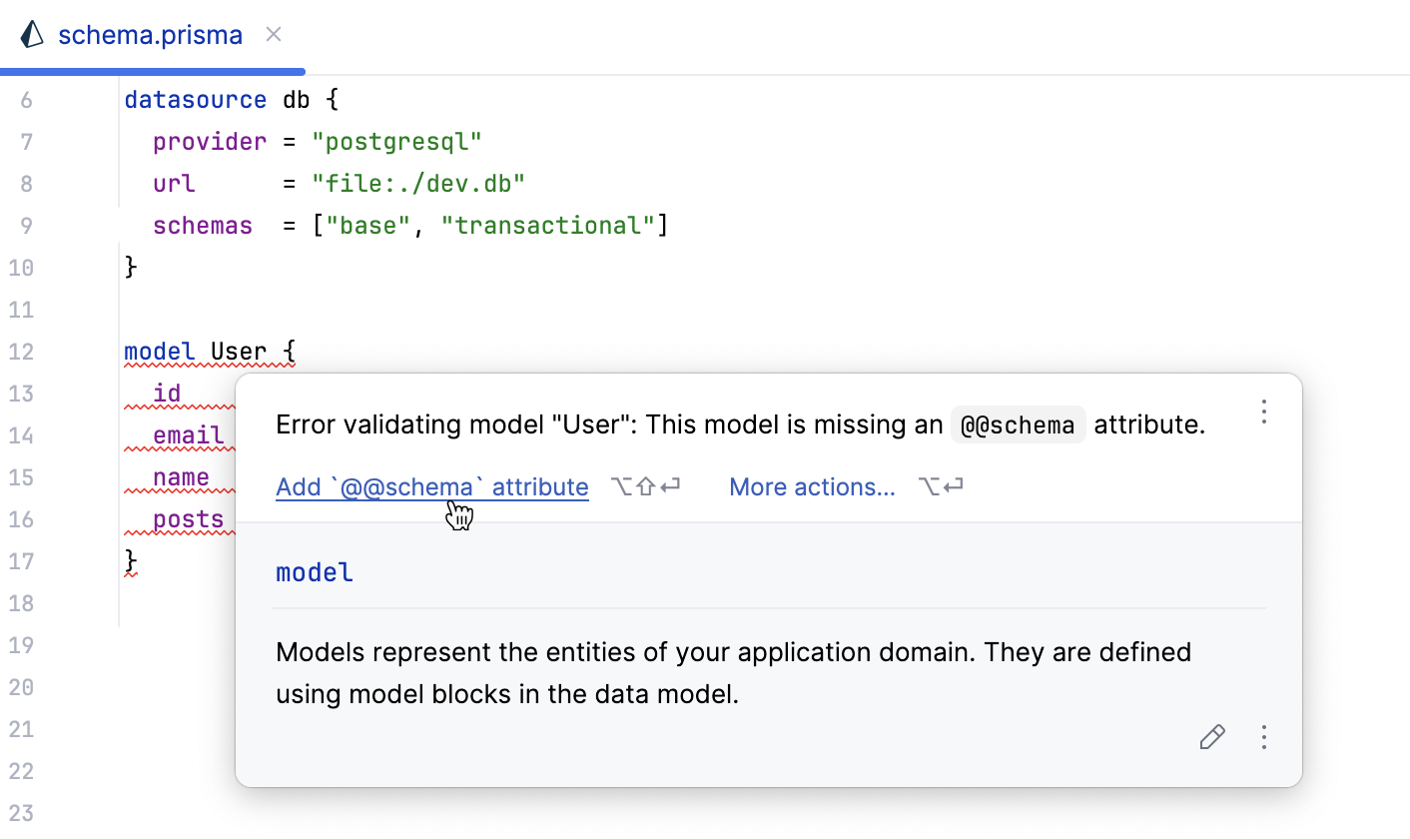Click the transactional schema string on line 9

[x=550, y=225]
